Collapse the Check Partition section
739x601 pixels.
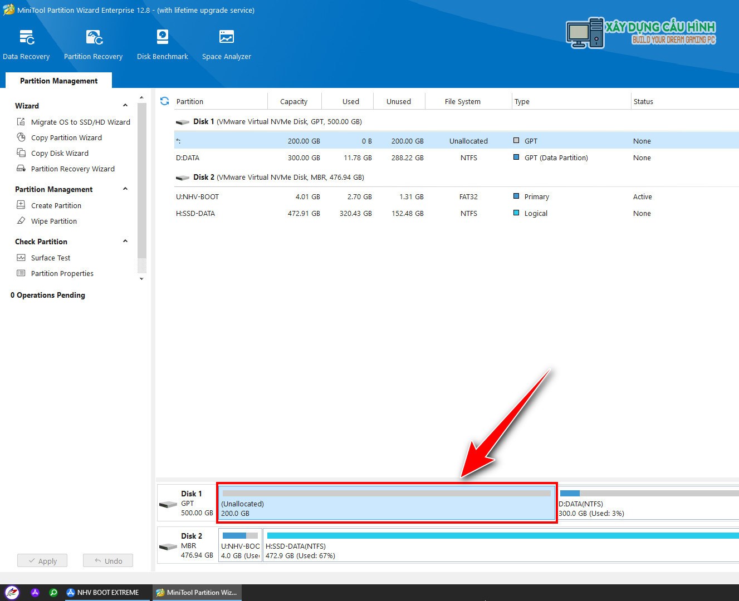click(125, 241)
